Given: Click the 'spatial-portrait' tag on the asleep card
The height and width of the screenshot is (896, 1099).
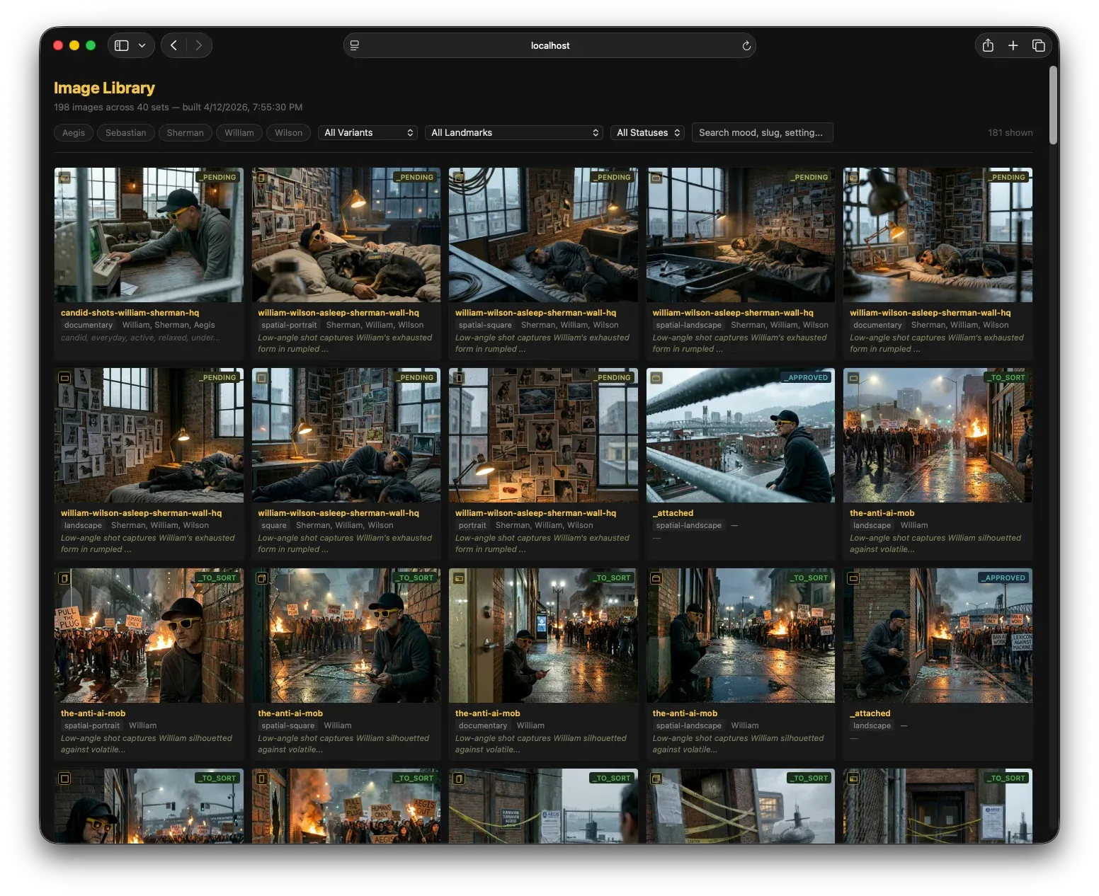Looking at the screenshot, I should point(289,326).
